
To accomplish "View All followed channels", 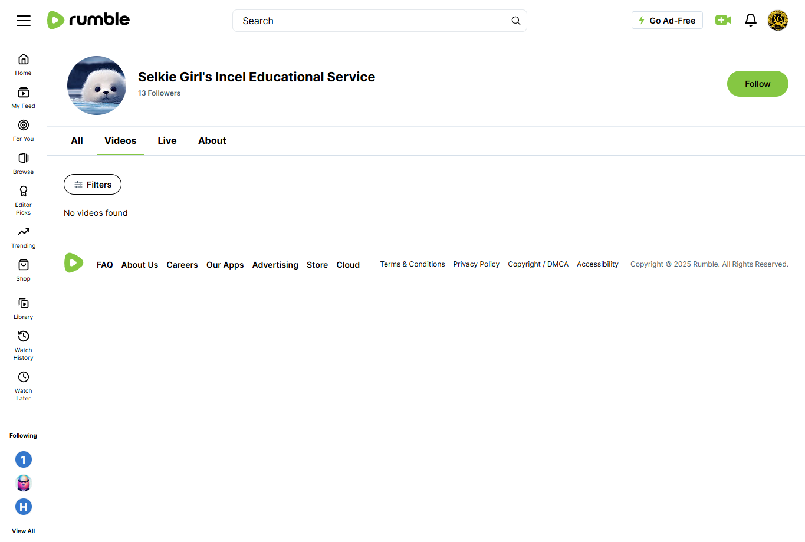I will click(24, 531).
